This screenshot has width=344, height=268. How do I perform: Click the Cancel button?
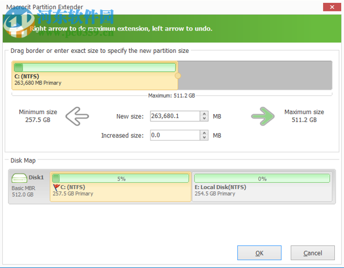pos(313,253)
